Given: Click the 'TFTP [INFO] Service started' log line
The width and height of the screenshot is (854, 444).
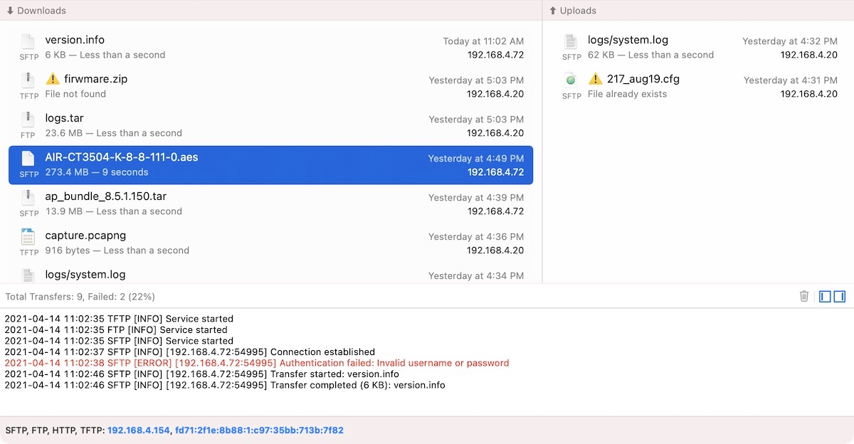Looking at the screenshot, I should (x=119, y=319).
